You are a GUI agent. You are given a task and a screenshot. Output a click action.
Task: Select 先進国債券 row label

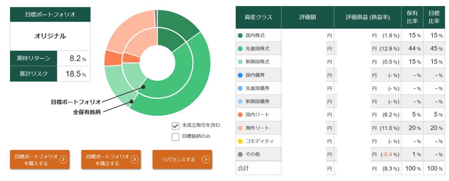point(257,88)
